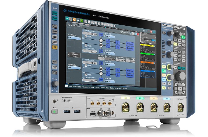
Task: Open the Horizontal menu
Action: tap(77, 87)
